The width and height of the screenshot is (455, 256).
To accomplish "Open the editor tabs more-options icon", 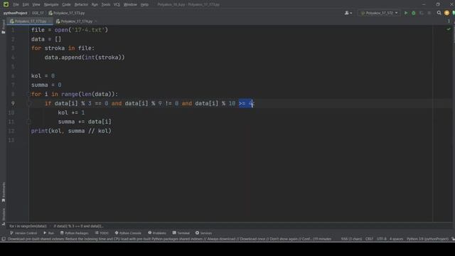I will [449, 21].
